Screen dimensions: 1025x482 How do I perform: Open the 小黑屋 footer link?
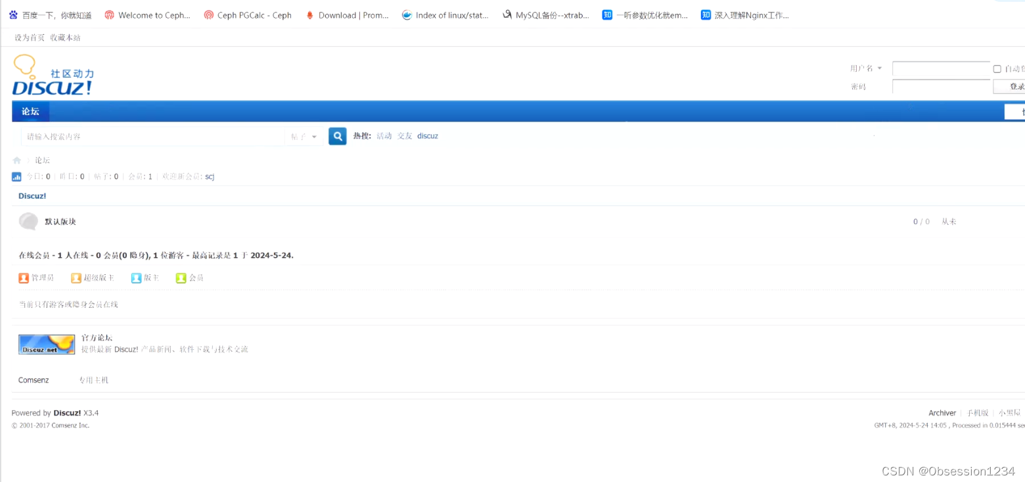(1010, 413)
